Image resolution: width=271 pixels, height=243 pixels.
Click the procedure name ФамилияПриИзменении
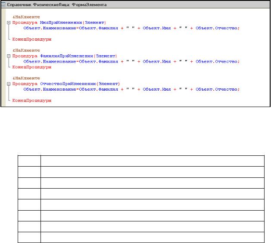(x=66, y=56)
